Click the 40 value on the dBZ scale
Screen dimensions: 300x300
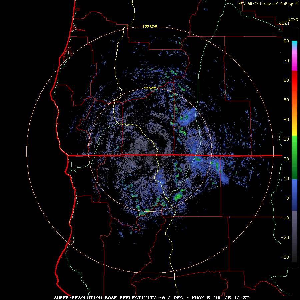pos(286,120)
